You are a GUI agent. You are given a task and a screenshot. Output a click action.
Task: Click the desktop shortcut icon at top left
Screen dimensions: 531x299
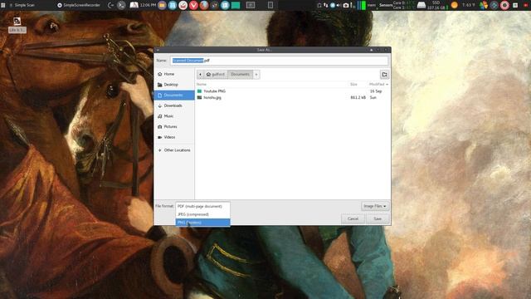click(17, 22)
